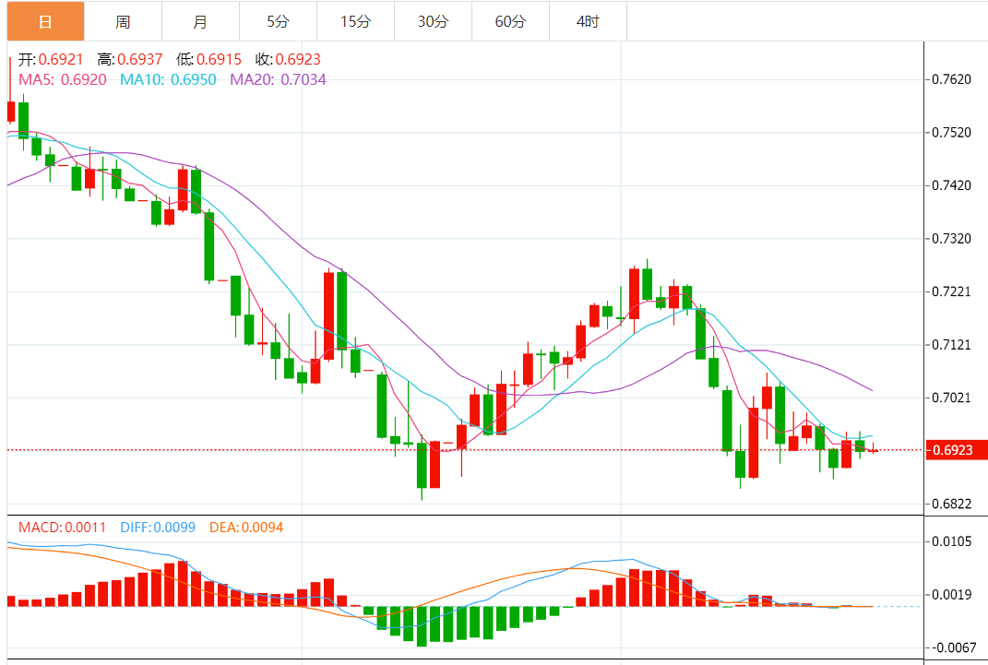Viewport: 988px width, 665px height.
Task: Click the current price label 0.6923
Action: (x=956, y=450)
